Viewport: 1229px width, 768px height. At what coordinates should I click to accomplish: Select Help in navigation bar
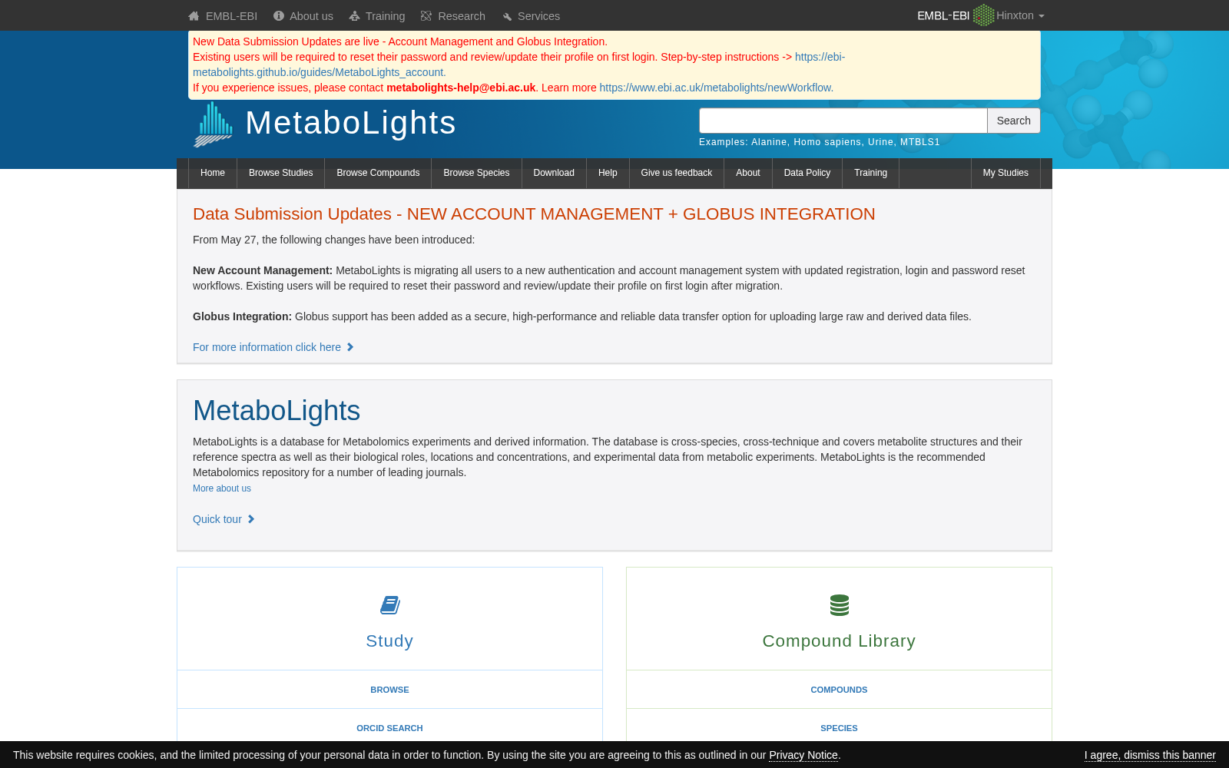point(608,173)
